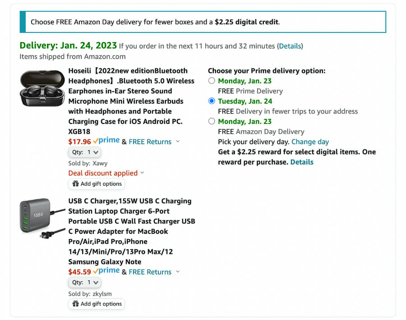The width and height of the screenshot is (406, 320).
Task: Select the Amazon Day Delivery radio option
Action: point(212,121)
